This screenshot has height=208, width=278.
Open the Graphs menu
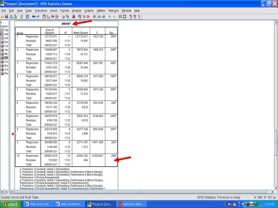pos(89,11)
